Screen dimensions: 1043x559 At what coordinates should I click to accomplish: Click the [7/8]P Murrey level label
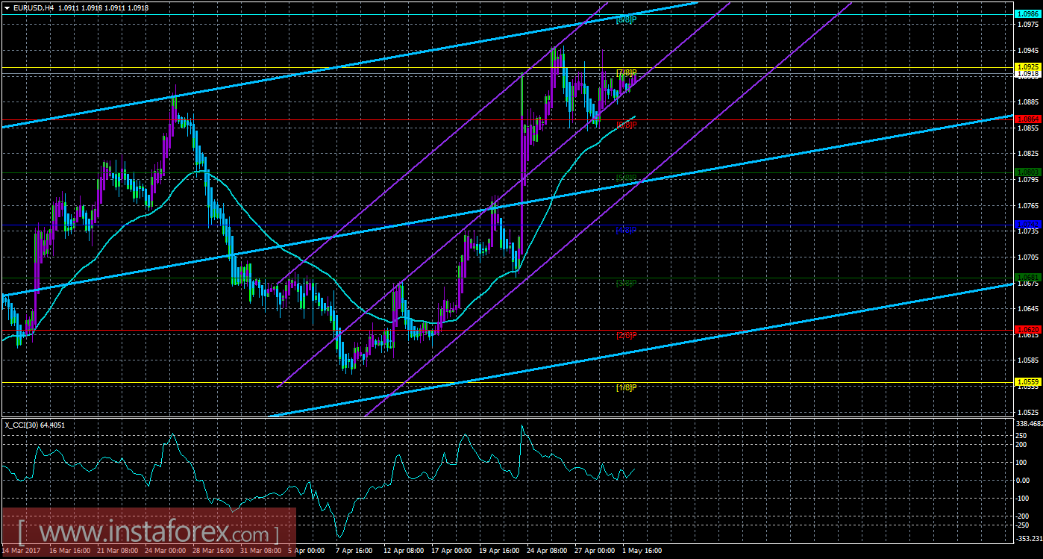pyautogui.click(x=626, y=72)
